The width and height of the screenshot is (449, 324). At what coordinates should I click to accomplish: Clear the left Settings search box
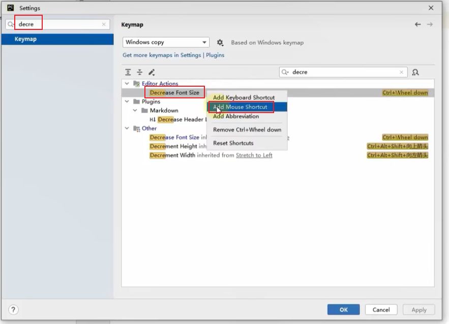(104, 24)
